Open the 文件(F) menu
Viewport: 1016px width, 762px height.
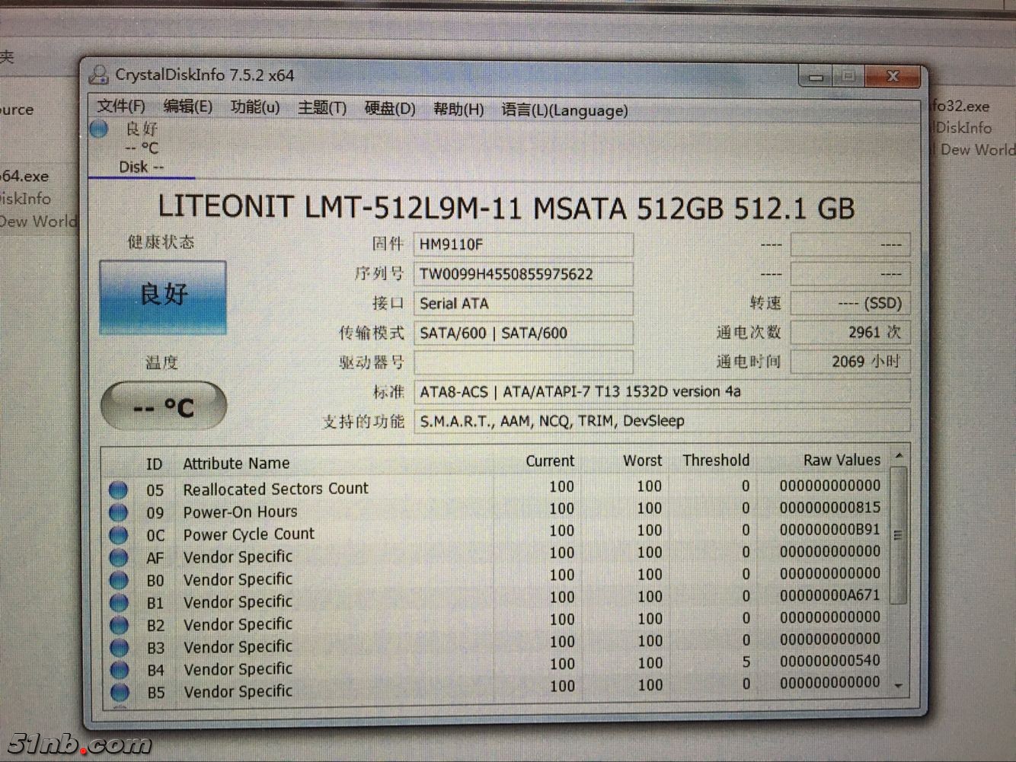[120, 107]
